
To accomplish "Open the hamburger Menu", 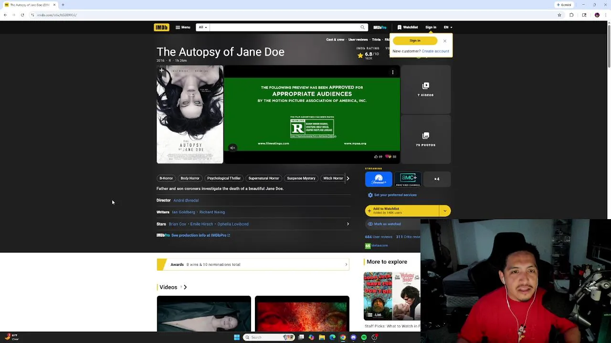I will point(183,27).
